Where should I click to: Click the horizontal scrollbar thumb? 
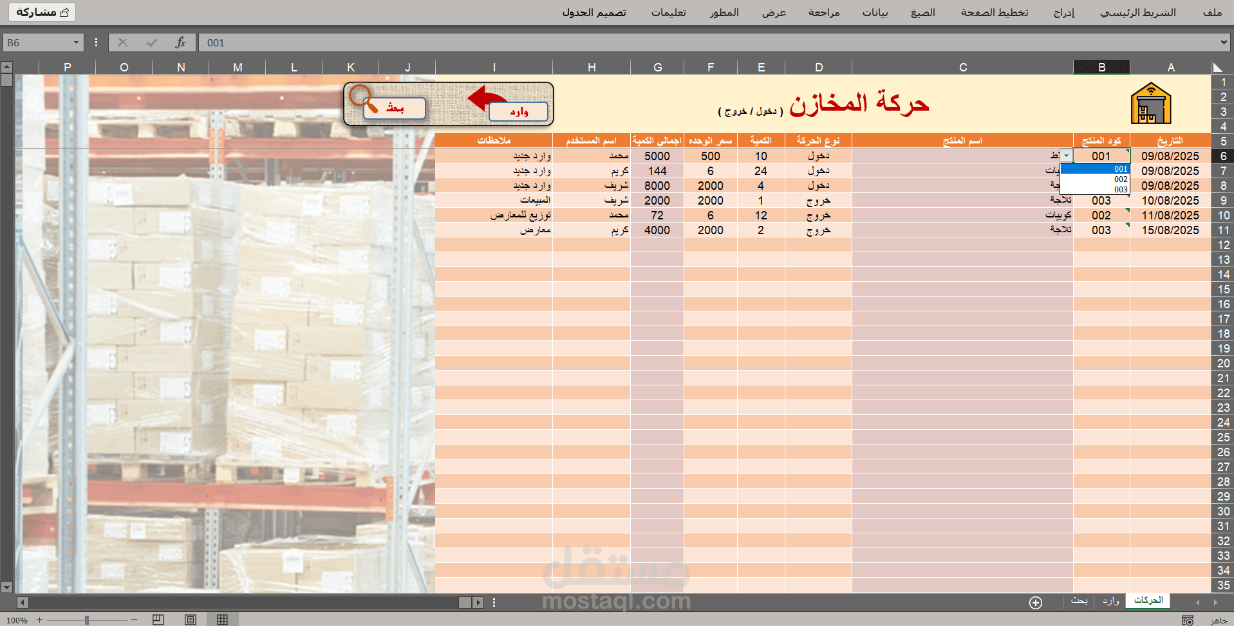[465, 602]
